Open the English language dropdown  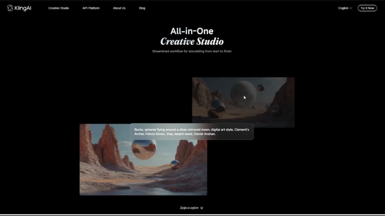tap(343, 8)
